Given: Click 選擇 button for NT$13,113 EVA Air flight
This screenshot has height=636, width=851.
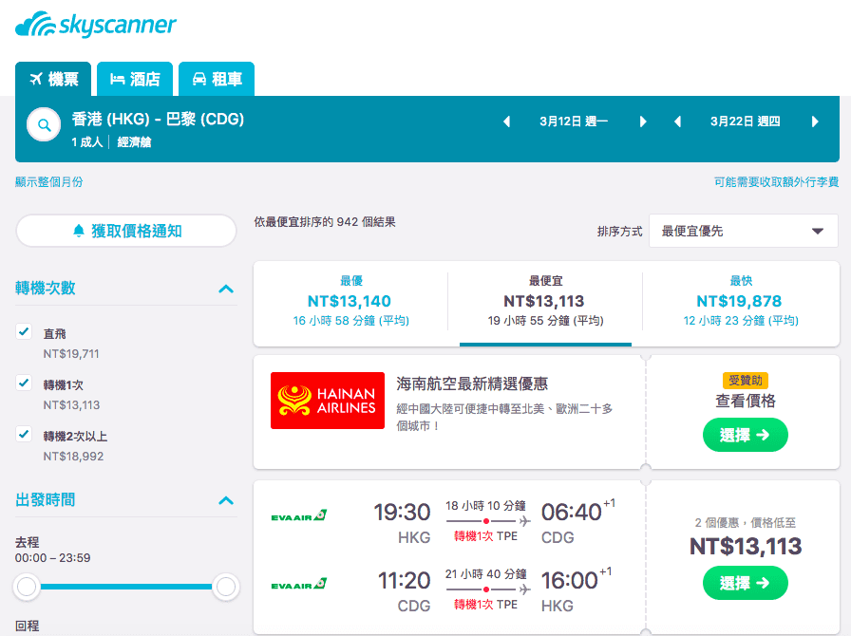Looking at the screenshot, I should pos(745,583).
